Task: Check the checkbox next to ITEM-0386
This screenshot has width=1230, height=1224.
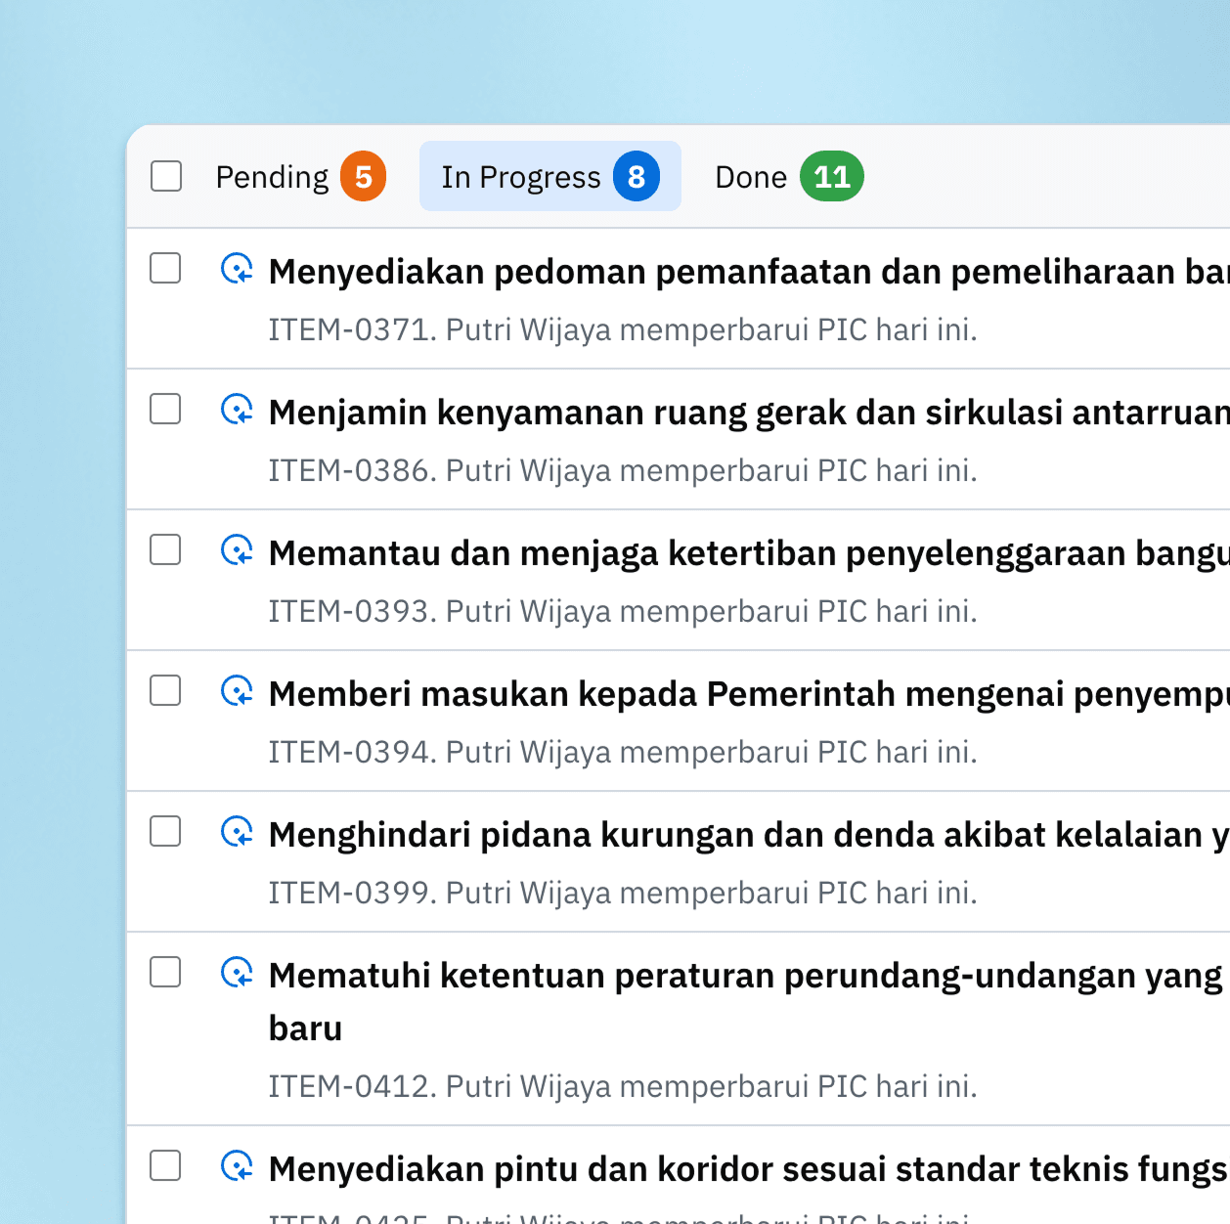Action: pyautogui.click(x=165, y=409)
